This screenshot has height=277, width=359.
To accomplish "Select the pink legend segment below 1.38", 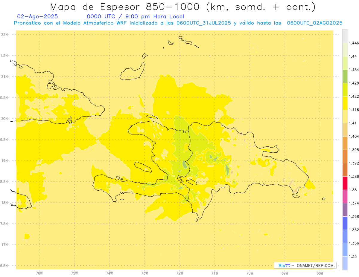I will 345,196.
